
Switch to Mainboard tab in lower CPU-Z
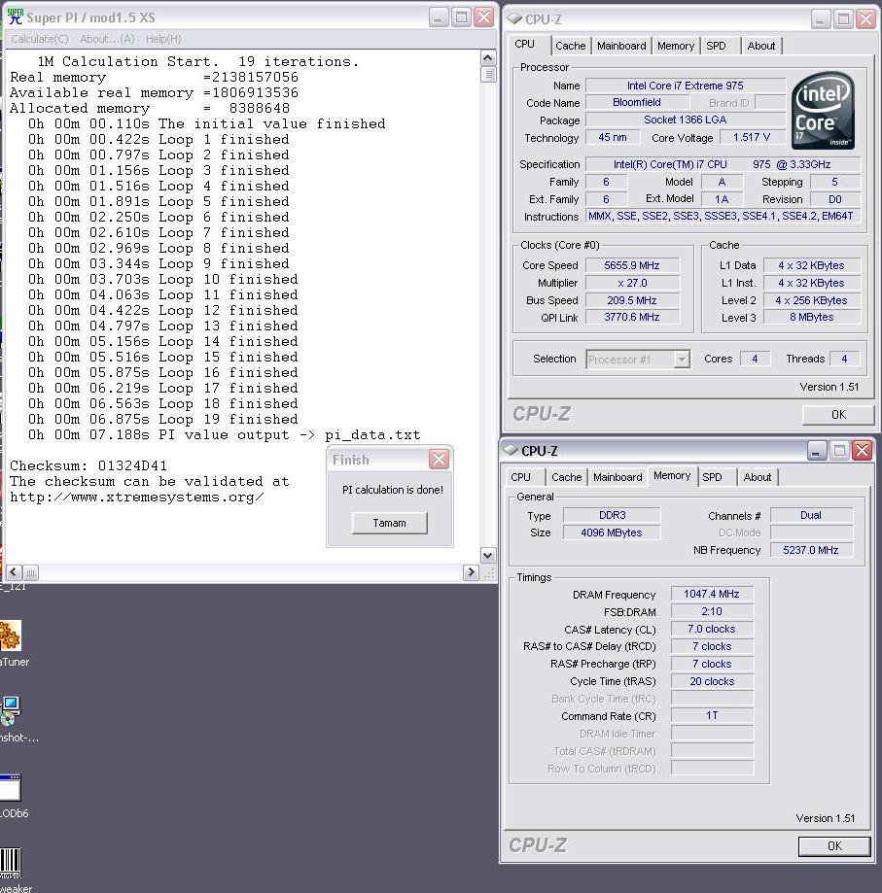pyautogui.click(x=617, y=477)
